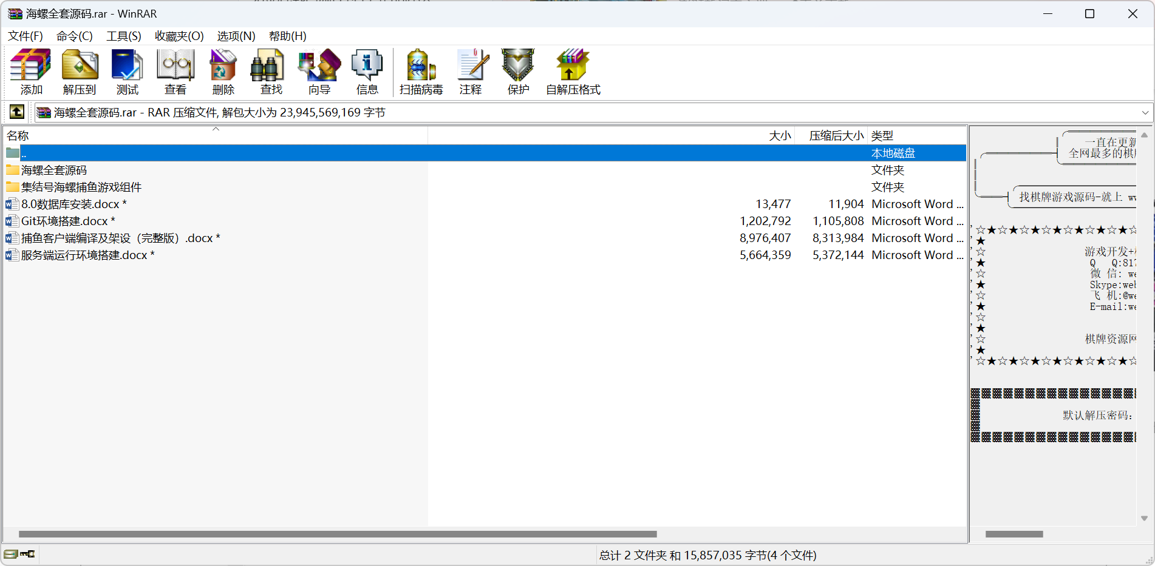Screen dimensions: 1155x566
Task: Open the Tools (工具) menu
Action: (x=124, y=36)
